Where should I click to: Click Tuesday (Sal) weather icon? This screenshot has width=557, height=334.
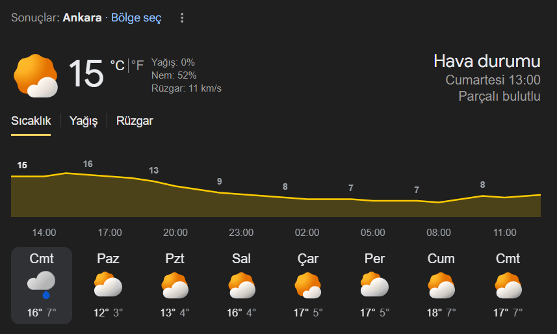click(x=242, y=285)
